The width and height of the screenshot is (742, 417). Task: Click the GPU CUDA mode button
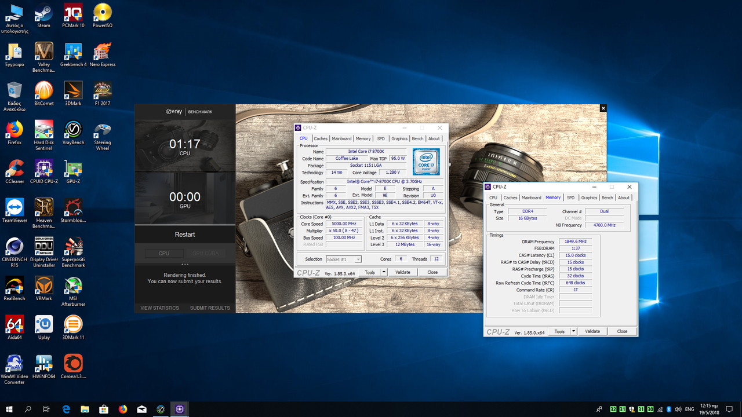coord(206,253)
